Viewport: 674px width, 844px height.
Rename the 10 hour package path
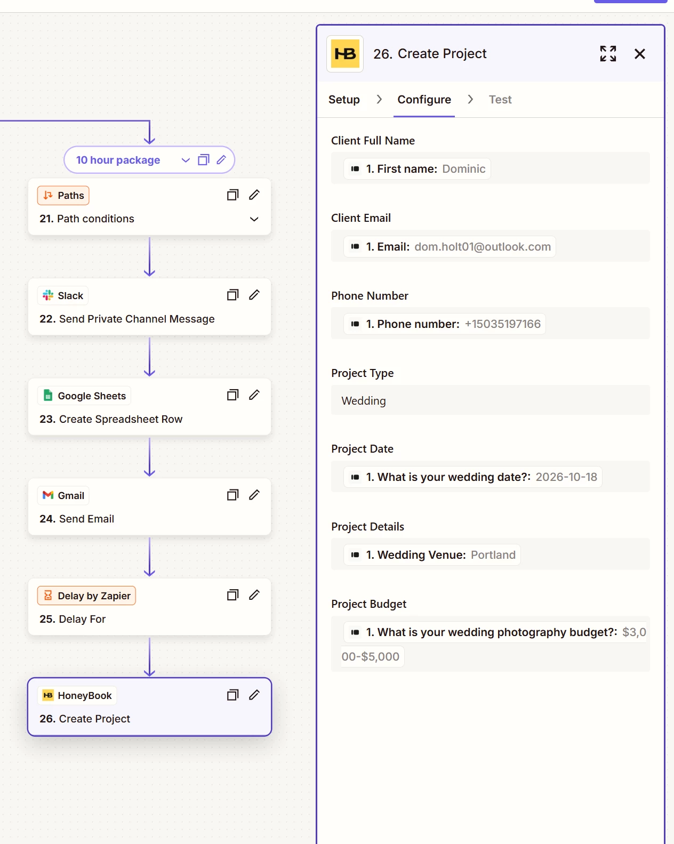pyautogui.click(x=222, y=160)
